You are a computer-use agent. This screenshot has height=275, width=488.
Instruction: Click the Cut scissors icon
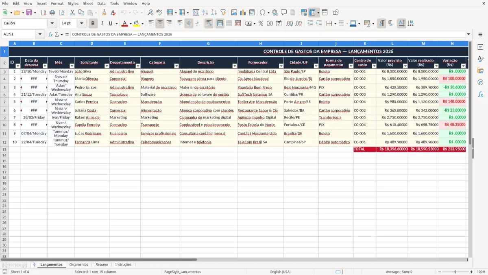point(72,13)
